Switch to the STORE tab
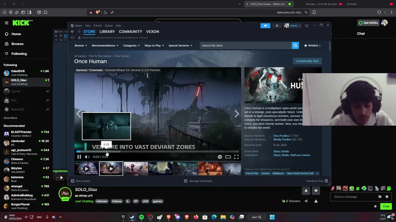 pyautogui.click(x=89, y=31)
